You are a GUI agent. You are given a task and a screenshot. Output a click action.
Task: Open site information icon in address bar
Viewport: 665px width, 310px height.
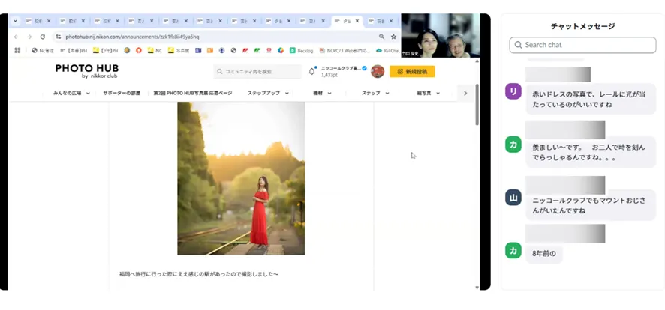tap(59, 37)
